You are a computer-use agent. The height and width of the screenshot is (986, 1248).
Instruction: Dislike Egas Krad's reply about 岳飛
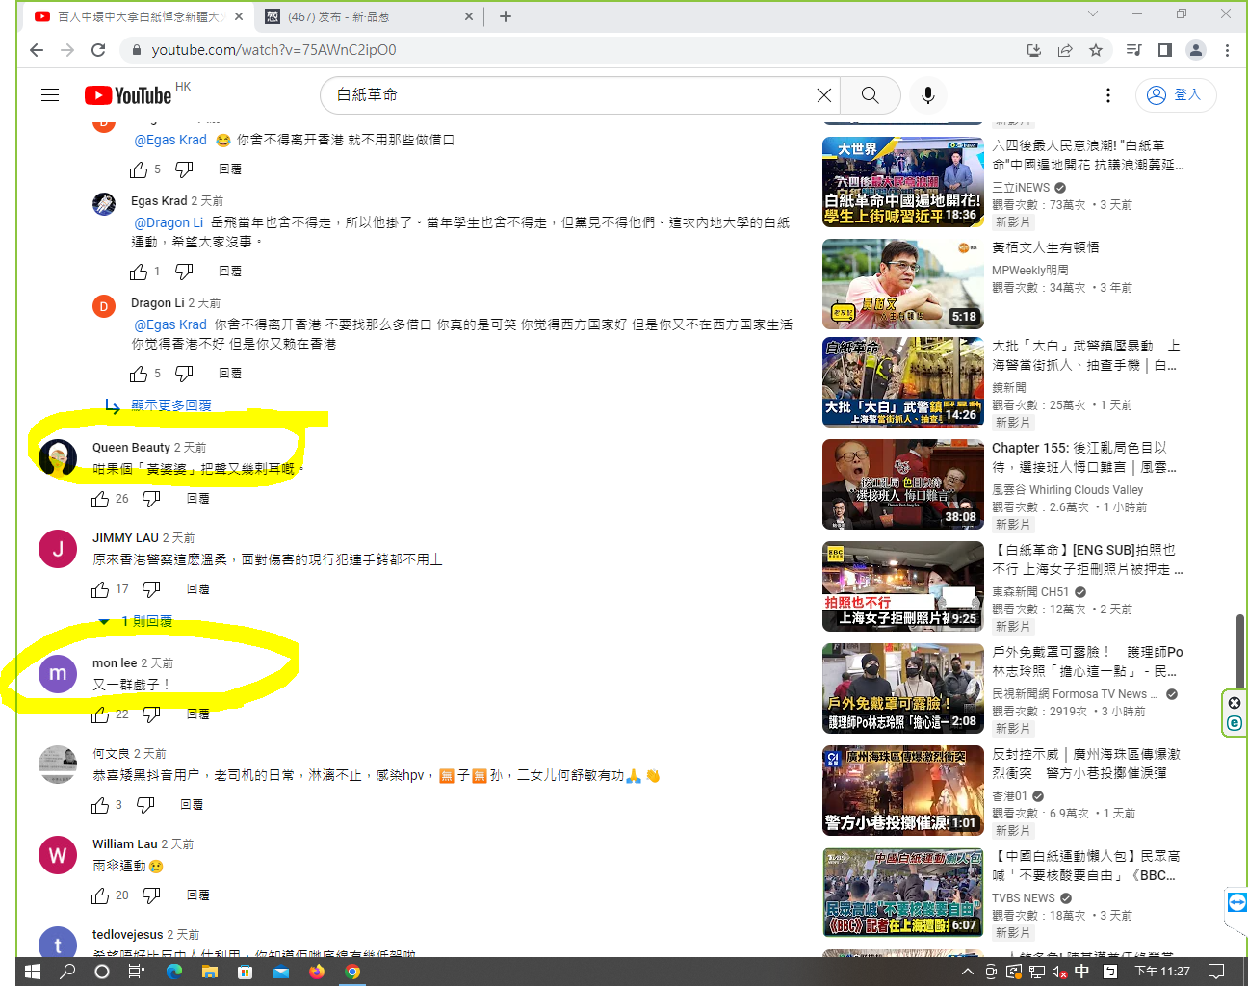pos(184,272)
